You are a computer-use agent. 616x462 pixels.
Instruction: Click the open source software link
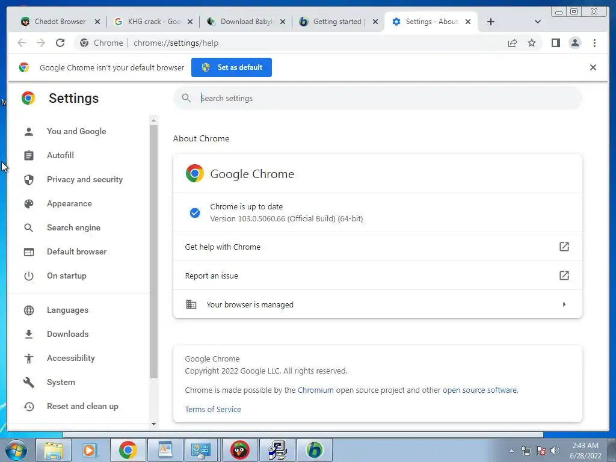tap(479, 390)
